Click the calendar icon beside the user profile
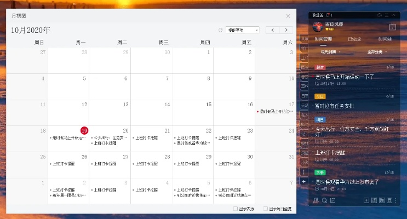 [x=392, y=27]
